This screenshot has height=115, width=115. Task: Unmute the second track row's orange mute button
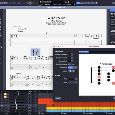click(x=5, y=97)
